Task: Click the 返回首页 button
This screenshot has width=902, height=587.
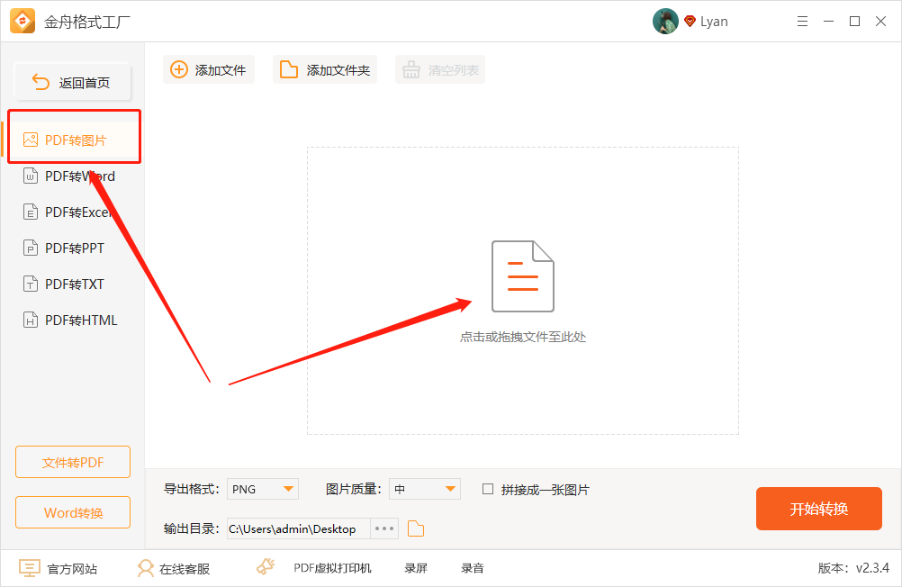Action: 73,83
